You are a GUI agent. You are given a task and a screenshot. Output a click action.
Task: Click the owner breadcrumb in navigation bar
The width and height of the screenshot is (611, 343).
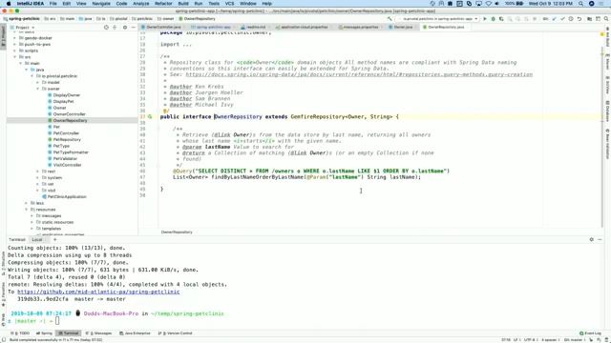165,19
